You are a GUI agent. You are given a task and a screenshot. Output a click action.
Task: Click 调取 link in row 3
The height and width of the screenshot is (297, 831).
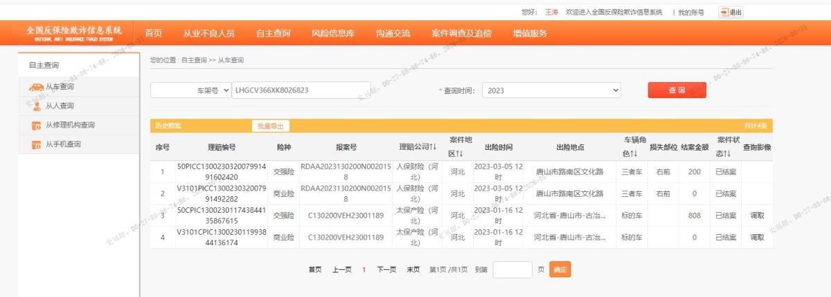coord(757,215)
